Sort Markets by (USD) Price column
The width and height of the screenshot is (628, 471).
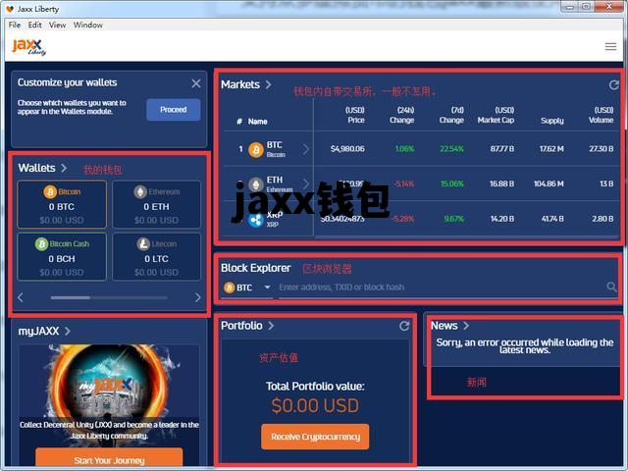(355, 115)
